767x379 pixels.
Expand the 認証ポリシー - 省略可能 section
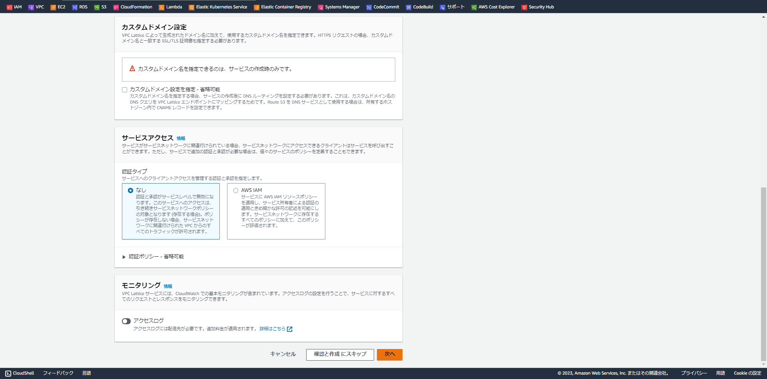point(153,257)
